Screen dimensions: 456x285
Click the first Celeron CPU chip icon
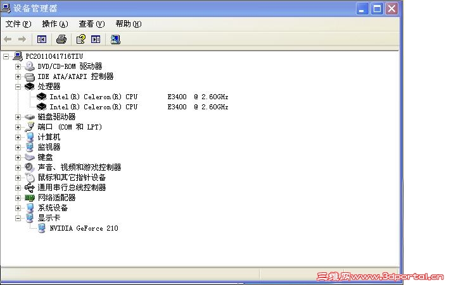pyautogui.click(x=42, y=96)
